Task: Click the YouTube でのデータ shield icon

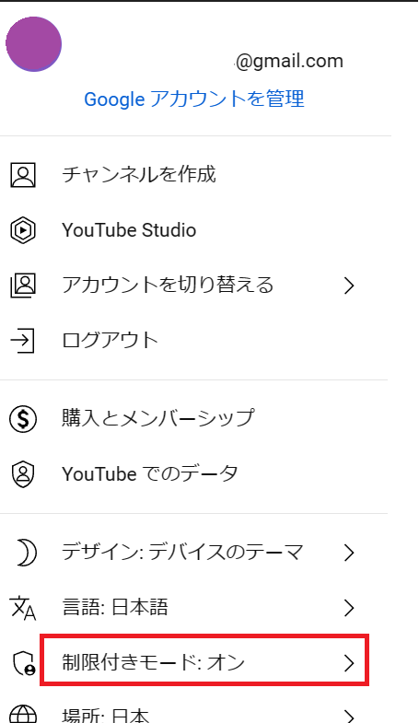Action: click(23, 474)
